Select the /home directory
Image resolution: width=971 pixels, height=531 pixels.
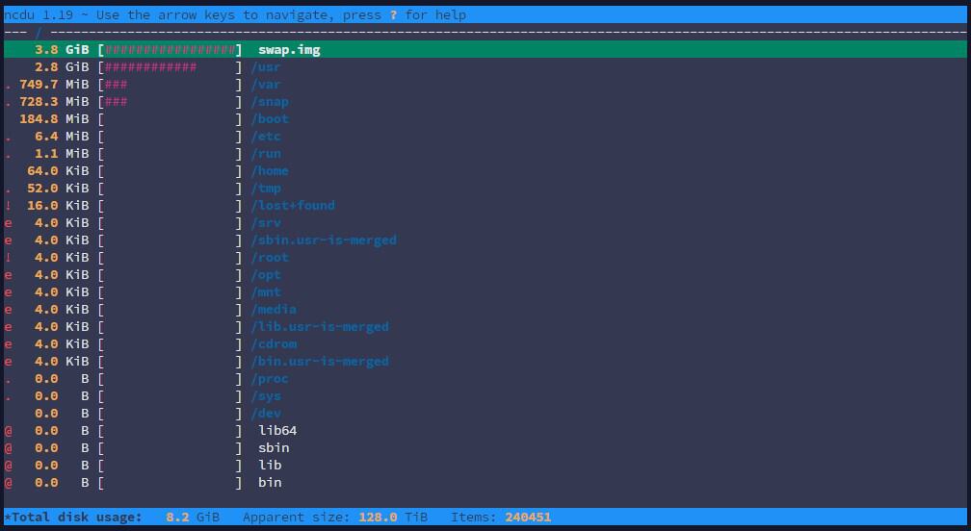(x=270, y=171)
